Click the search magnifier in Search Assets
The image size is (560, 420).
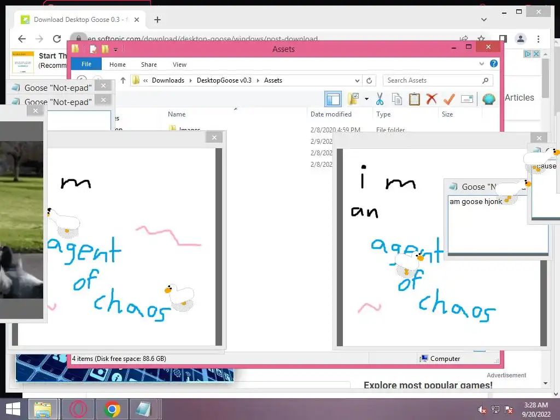pyautogui.click(x=485, y=81)
